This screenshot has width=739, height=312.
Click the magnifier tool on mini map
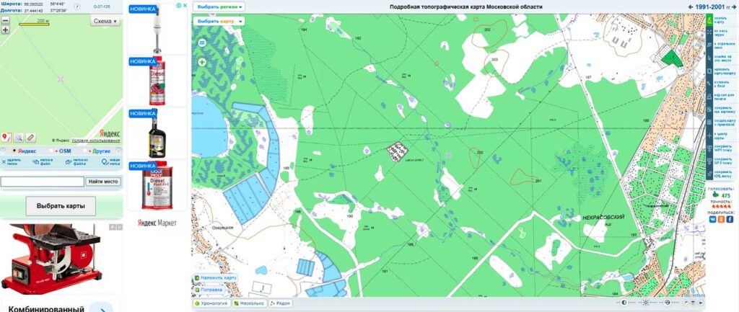tap(18, 138)
